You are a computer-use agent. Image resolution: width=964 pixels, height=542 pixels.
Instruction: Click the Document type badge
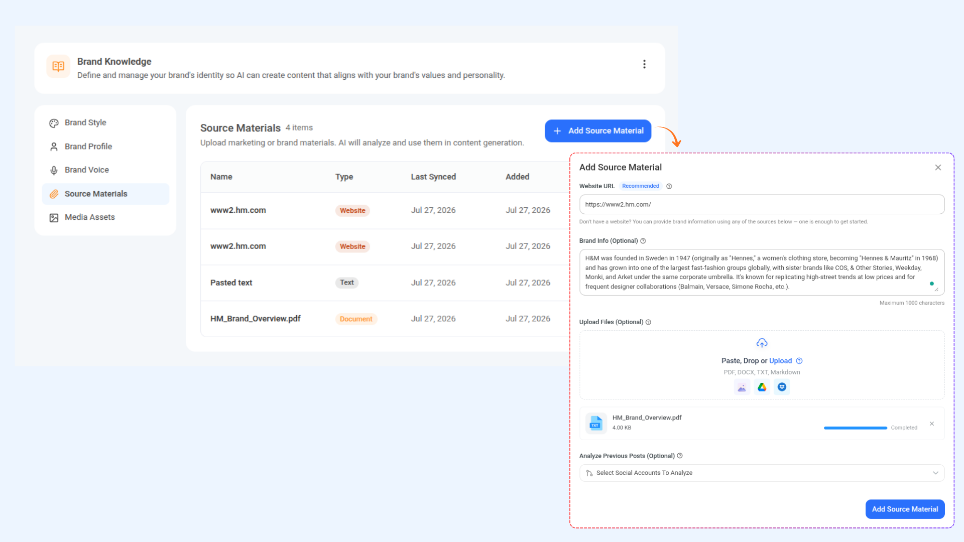click(356, 319)
